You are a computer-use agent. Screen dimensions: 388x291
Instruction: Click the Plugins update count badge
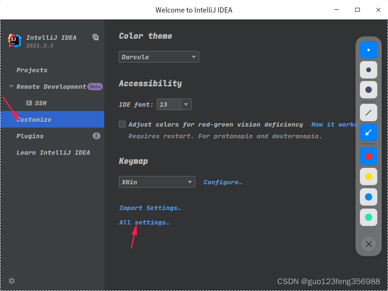pyautogui.click(x=97, y=136)
